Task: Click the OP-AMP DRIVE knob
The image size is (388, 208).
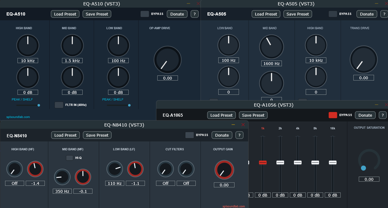Action: (167, 60)
